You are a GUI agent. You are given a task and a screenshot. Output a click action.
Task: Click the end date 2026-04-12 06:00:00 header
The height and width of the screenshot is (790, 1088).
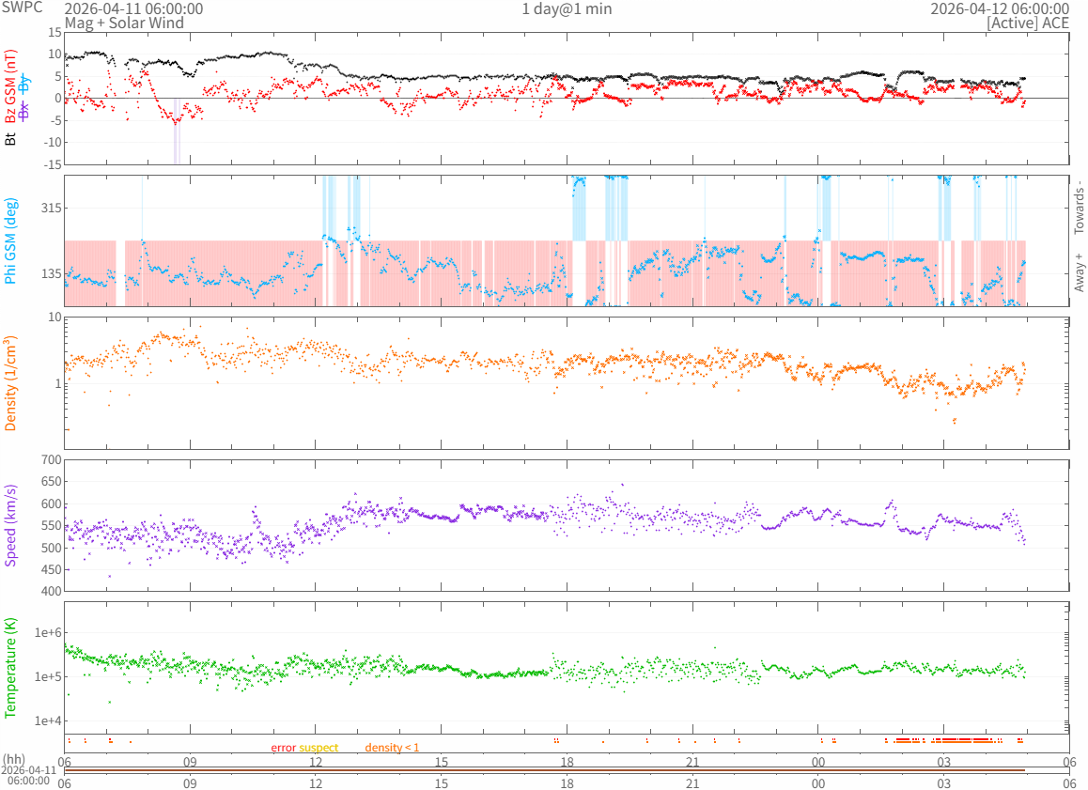(999, 9)
